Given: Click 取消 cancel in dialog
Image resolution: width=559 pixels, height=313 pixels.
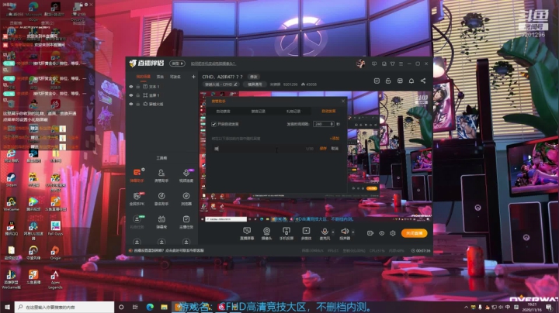Looking at the screenshot, I should click(335, 149).
